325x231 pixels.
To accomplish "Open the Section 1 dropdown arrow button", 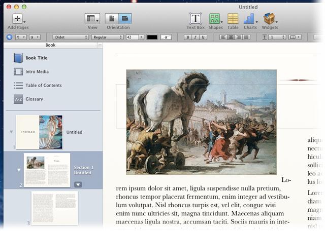I will point(78,184).
